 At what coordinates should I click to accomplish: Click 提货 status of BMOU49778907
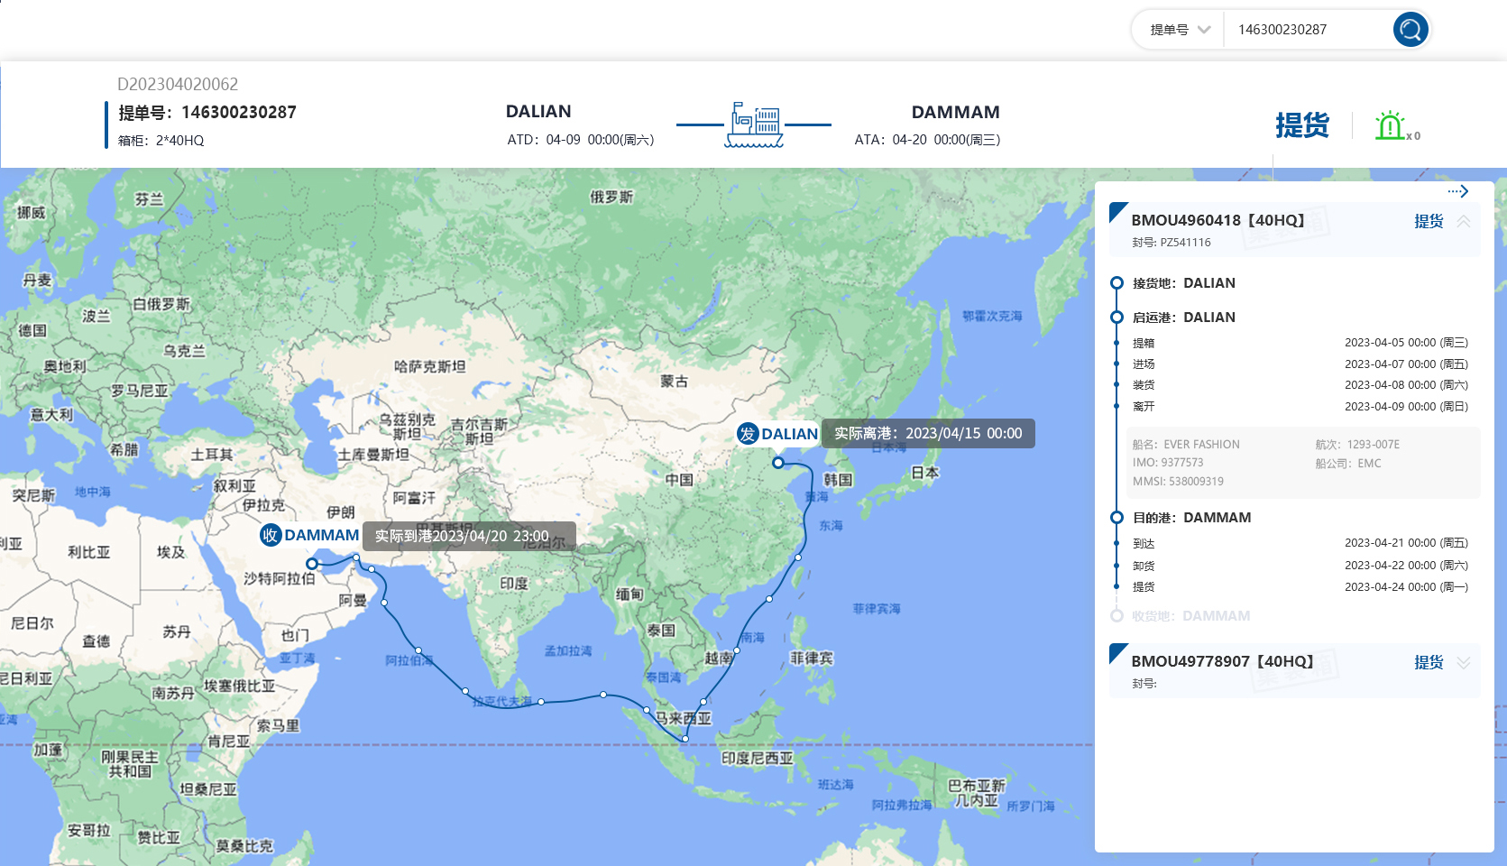pyautogui.click(x=1429, y=662)
